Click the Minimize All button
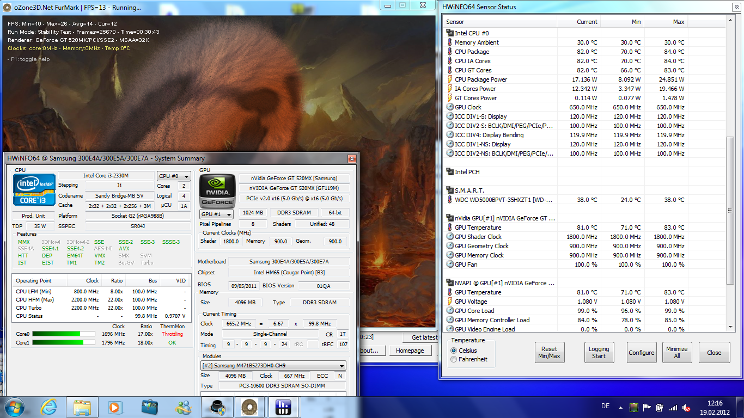 [x=677, y=353]
